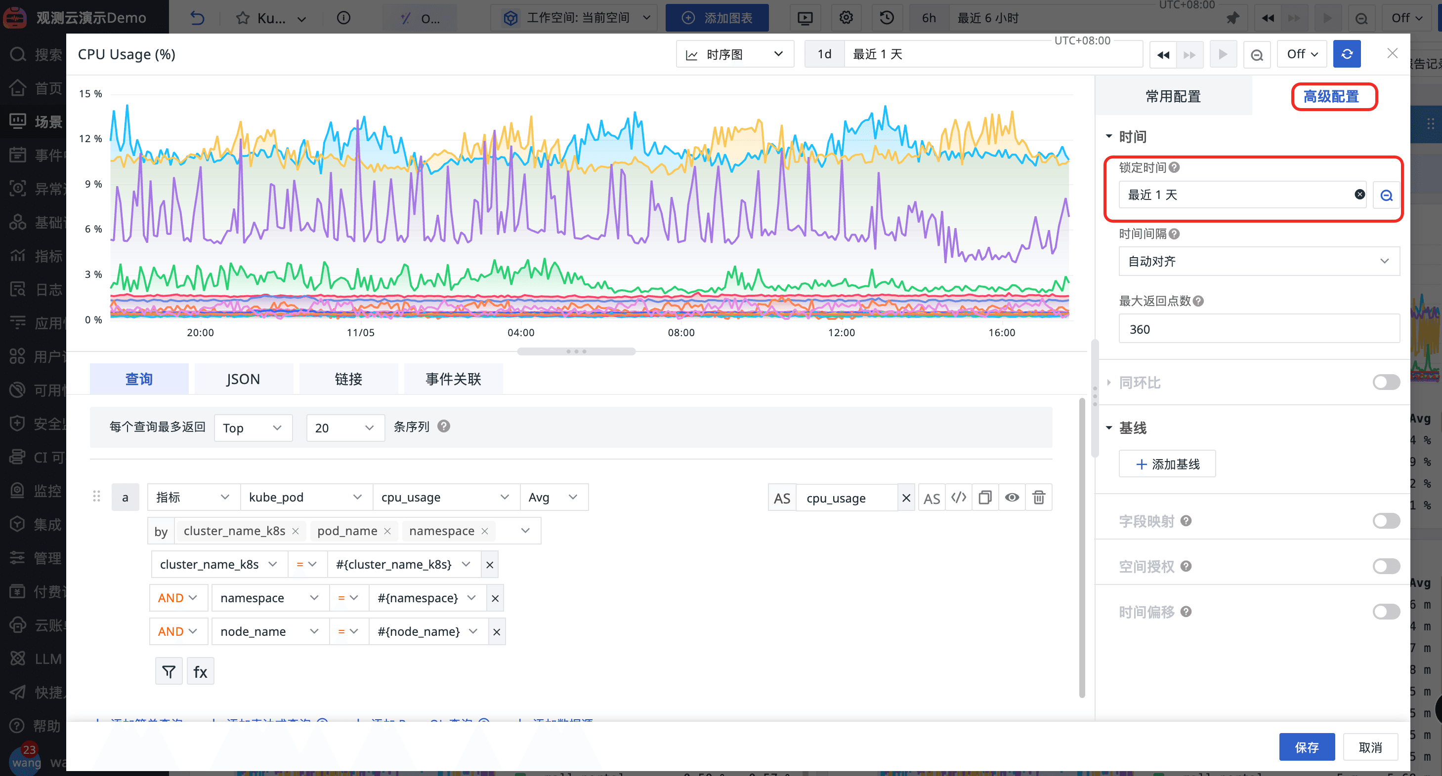Open the Avg aggregation dropdown

pos(553,497)
